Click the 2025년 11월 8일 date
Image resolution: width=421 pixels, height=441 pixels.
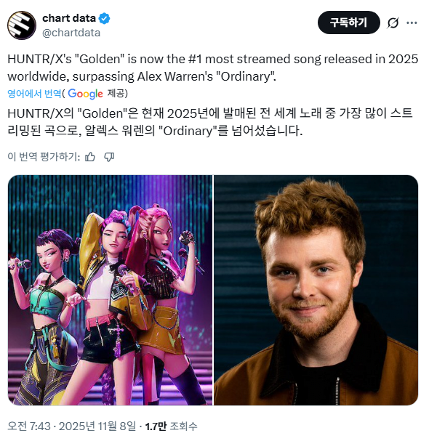pyautogui.click(x=97, y=426)
